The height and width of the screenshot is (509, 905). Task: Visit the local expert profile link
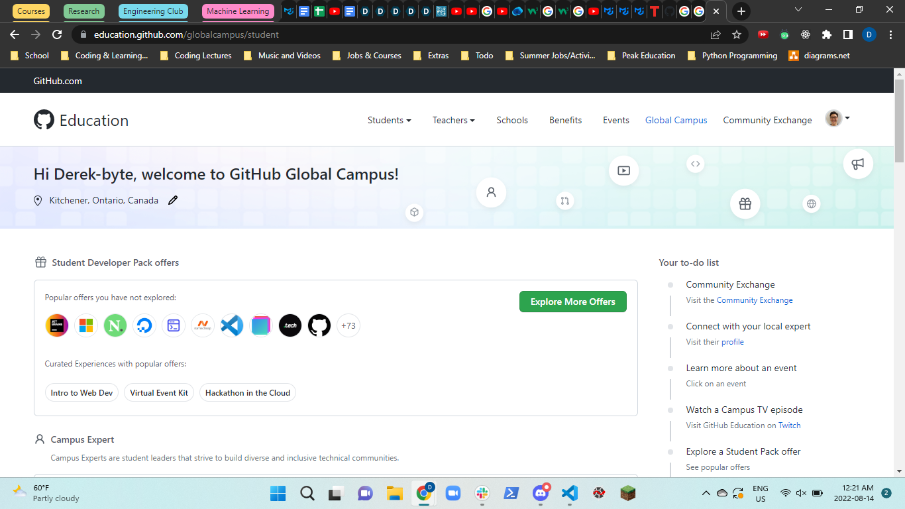(x=733, y=342)
